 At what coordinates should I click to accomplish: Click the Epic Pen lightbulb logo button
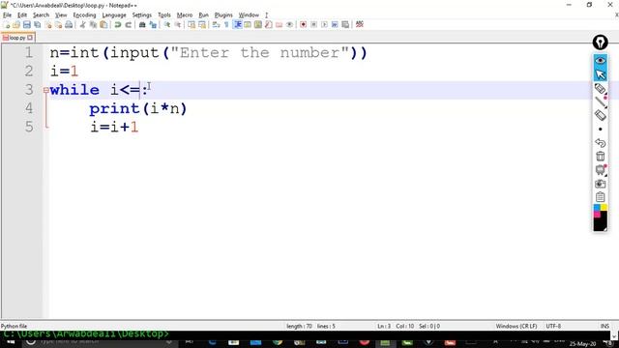[600, 43]
